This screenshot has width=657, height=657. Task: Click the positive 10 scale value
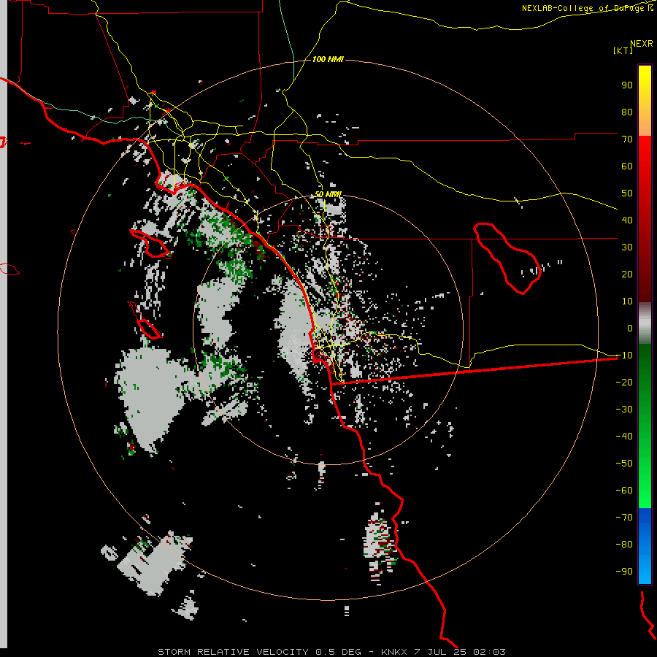point(627,301)
